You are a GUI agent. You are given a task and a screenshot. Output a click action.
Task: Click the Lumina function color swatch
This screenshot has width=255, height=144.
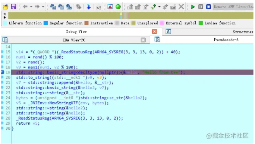(201, 23)
